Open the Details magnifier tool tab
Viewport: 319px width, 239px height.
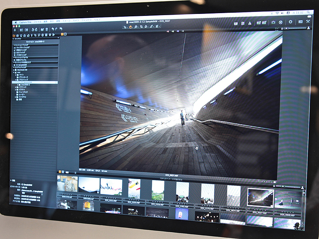point(39,35)
